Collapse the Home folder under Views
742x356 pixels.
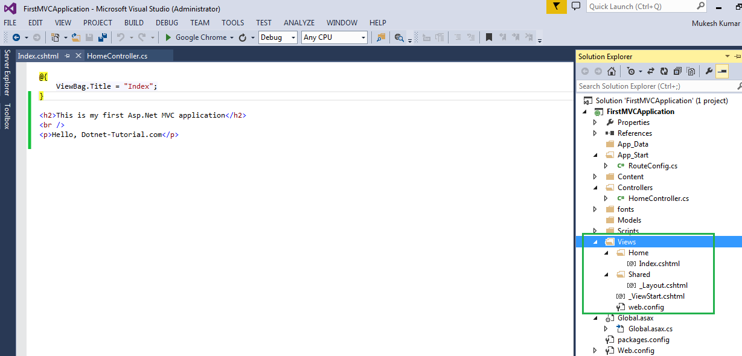click(x=606, y=253)
